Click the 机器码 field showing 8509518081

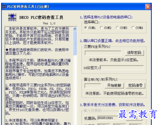click(x=108, y=118)
